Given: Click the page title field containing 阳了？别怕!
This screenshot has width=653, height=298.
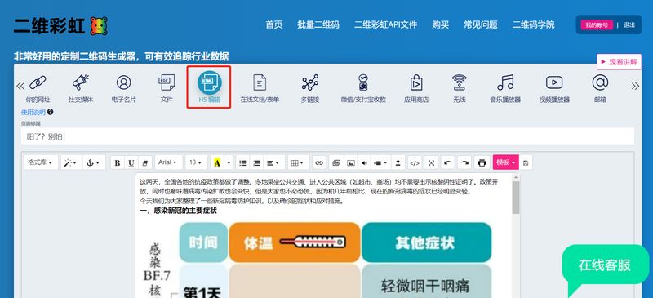Looking at the screenshot, I should click(327, 136).
